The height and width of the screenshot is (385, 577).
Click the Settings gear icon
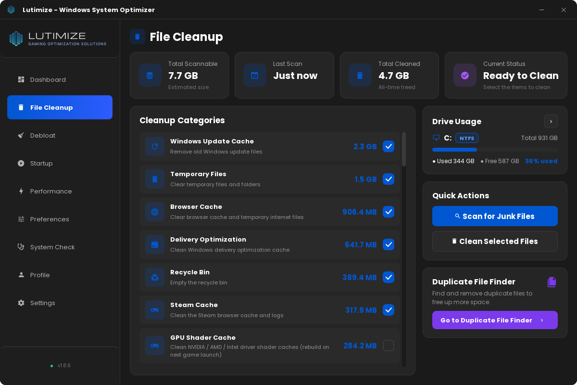(21, 303)
